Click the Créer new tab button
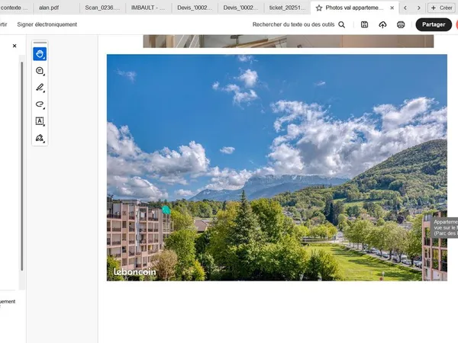 [x=441, y=8]
